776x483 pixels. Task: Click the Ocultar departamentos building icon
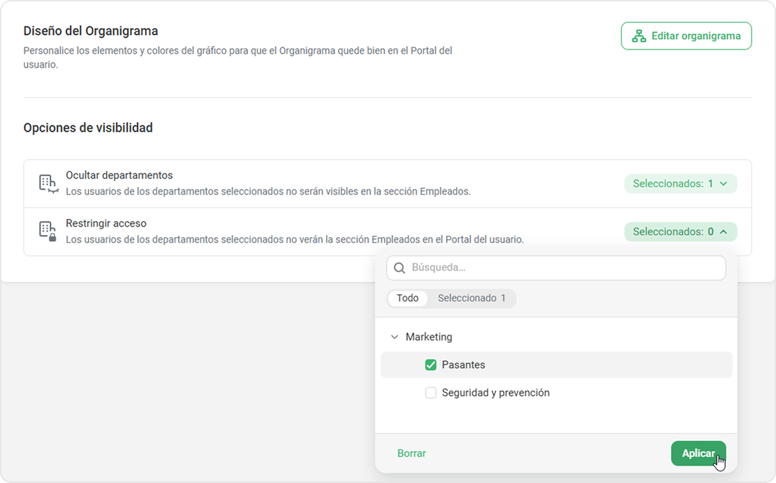pos(47,183)
